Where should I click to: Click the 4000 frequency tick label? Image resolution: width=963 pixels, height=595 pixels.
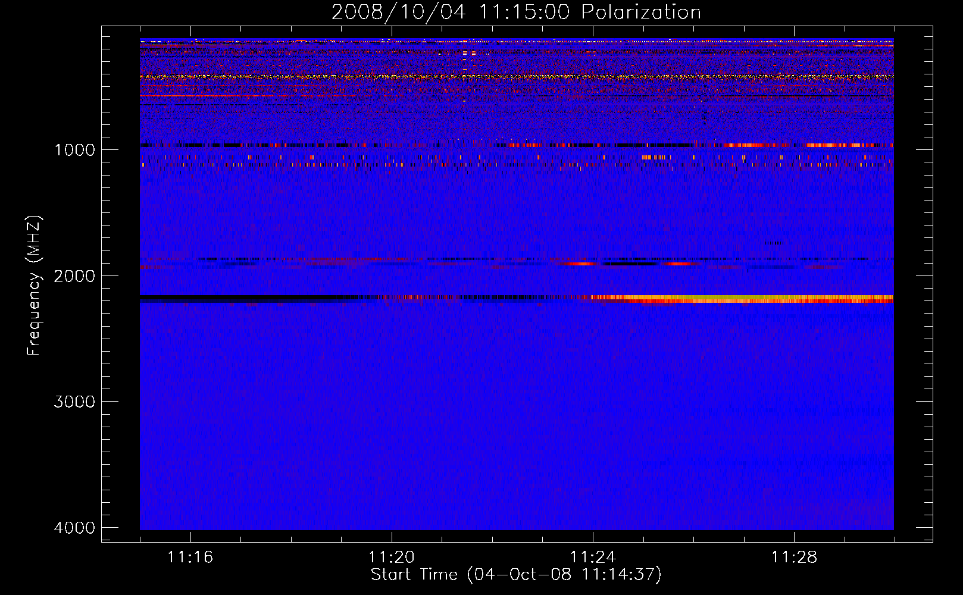click(x=74, y=528)
